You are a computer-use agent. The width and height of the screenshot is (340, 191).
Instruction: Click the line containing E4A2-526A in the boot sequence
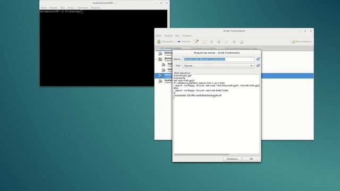click(202, 91)
